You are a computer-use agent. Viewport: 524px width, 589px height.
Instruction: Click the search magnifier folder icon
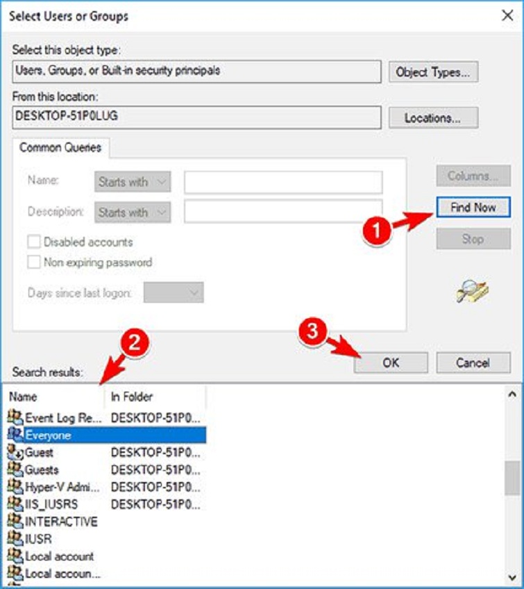[473, 291]
